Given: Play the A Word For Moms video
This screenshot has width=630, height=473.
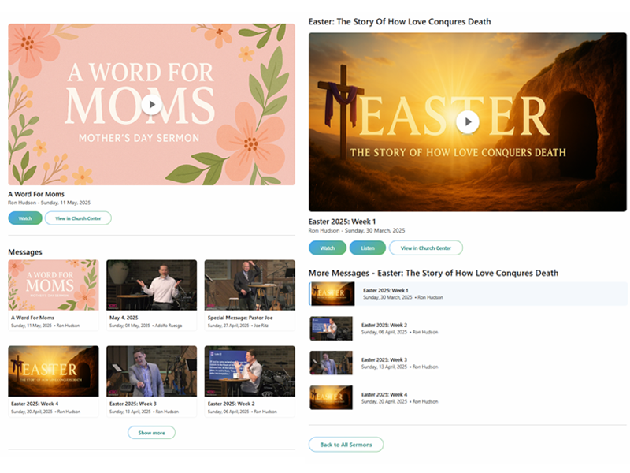Looking at the screenshot, I should click(x=151, y=105).
